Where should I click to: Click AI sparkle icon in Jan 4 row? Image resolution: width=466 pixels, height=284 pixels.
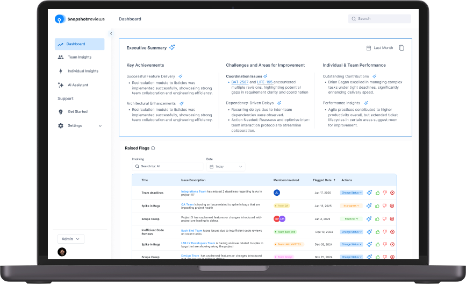tap(369, 219)
